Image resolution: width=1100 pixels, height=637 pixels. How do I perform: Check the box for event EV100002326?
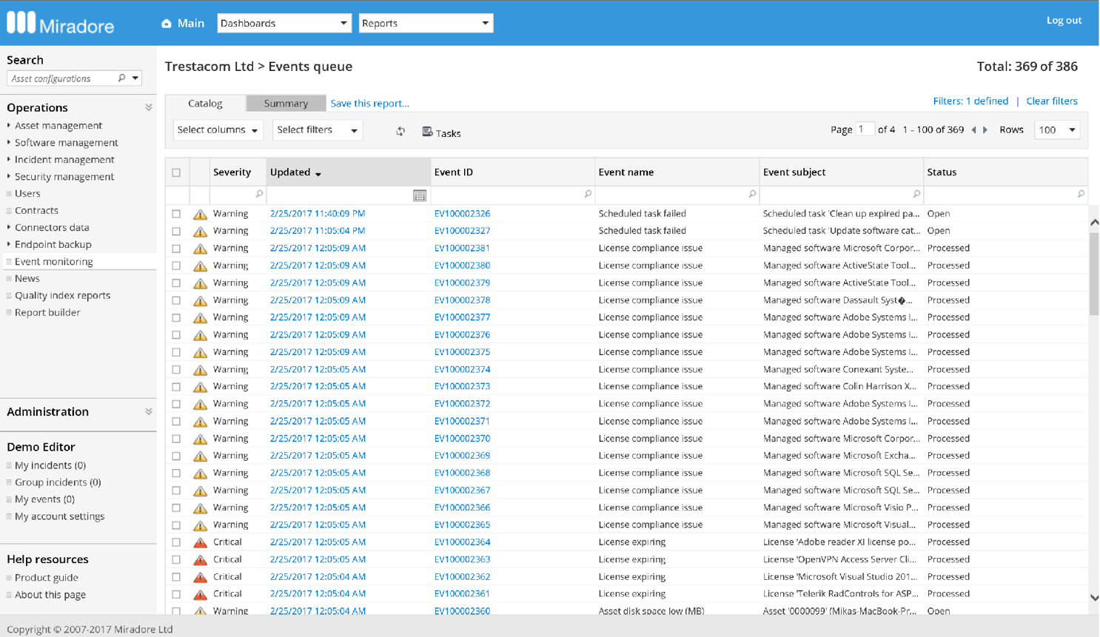(x=176, y=214)
